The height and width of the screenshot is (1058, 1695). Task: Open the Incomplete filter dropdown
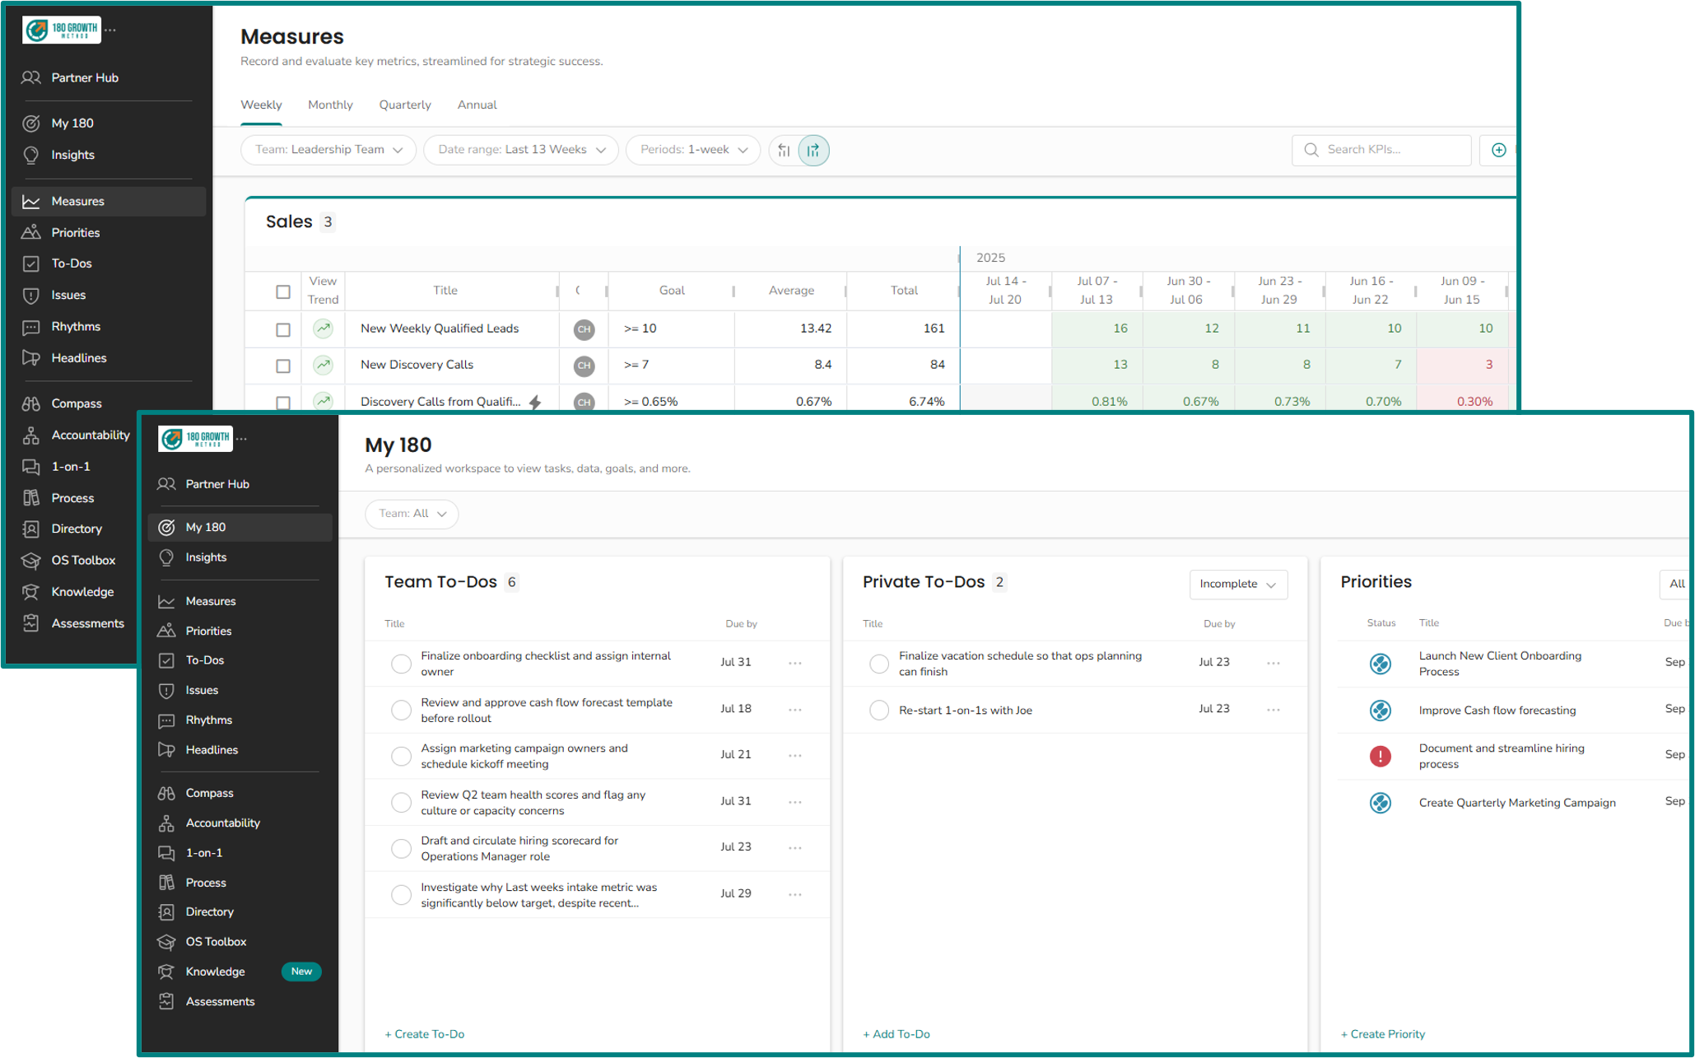1237,585
